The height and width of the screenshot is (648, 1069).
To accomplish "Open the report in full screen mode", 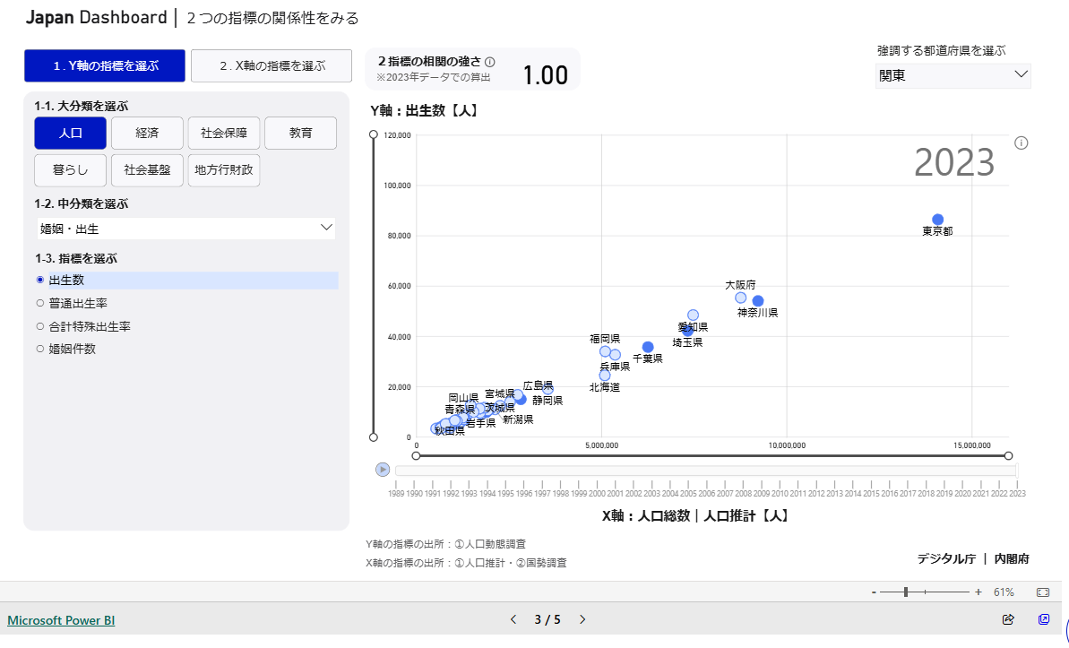I will tap(1044, 619).
